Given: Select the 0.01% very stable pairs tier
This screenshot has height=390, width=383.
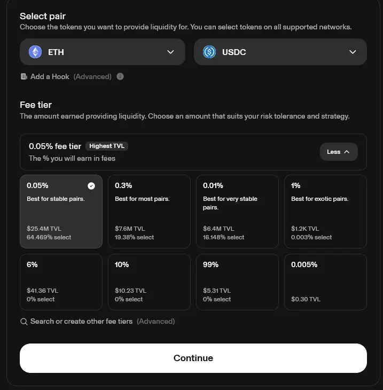Looking at the screenshot, I should [237, 212].
